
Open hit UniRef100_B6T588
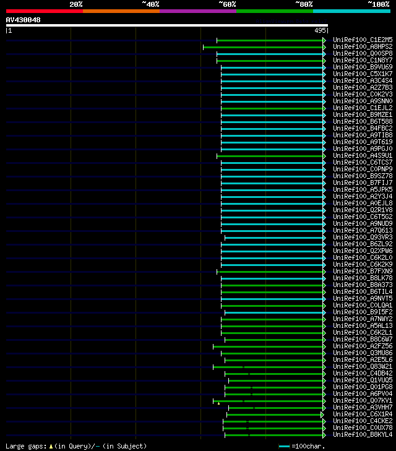(363, 121)
